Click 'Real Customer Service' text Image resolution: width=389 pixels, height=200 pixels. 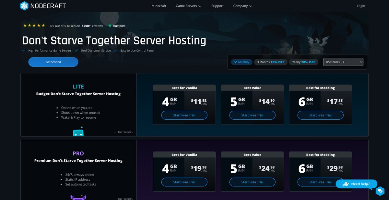(96, 51)
